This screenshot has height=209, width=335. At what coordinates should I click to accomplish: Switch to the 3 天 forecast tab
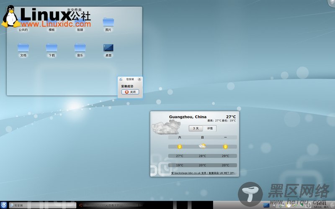pos(196,128)
